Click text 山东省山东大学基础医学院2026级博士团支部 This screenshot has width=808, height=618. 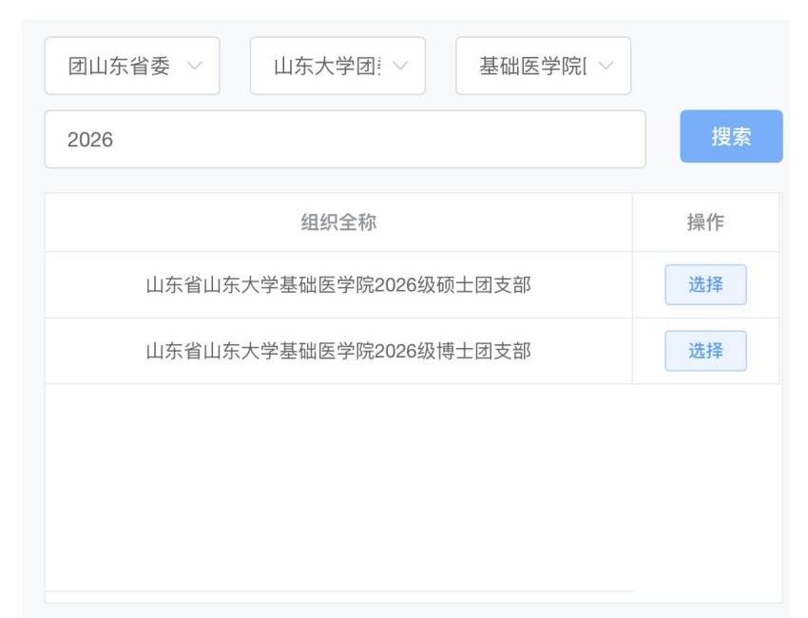pyautogui.click(x=338, y=352)
